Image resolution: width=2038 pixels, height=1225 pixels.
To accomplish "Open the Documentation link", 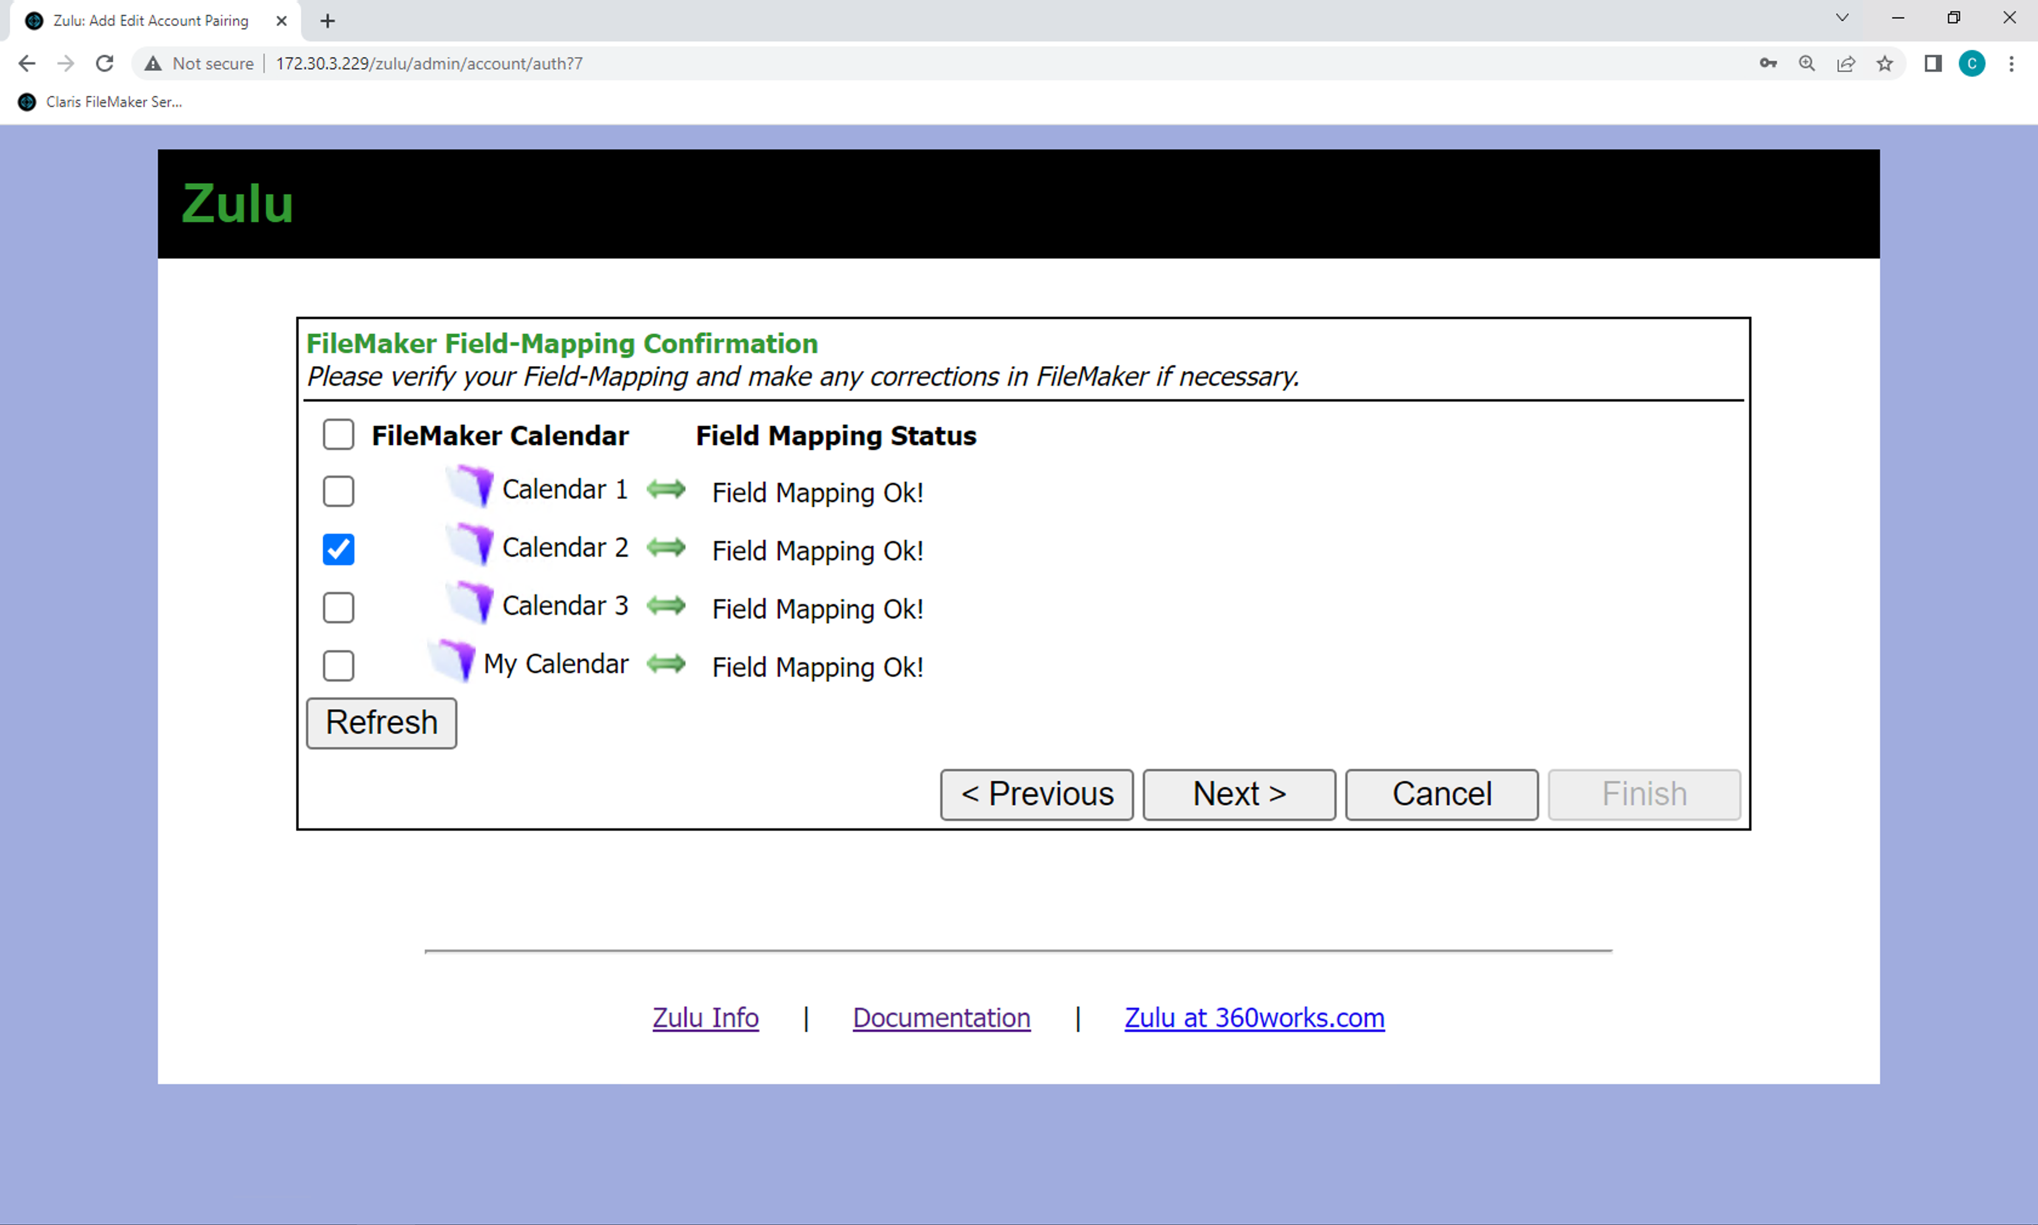I will coord(942,1018).
